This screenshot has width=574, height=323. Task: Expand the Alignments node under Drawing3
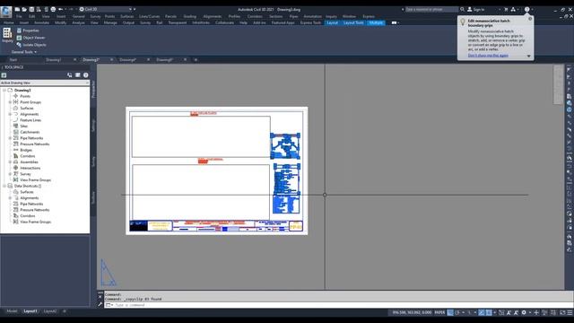10,114
